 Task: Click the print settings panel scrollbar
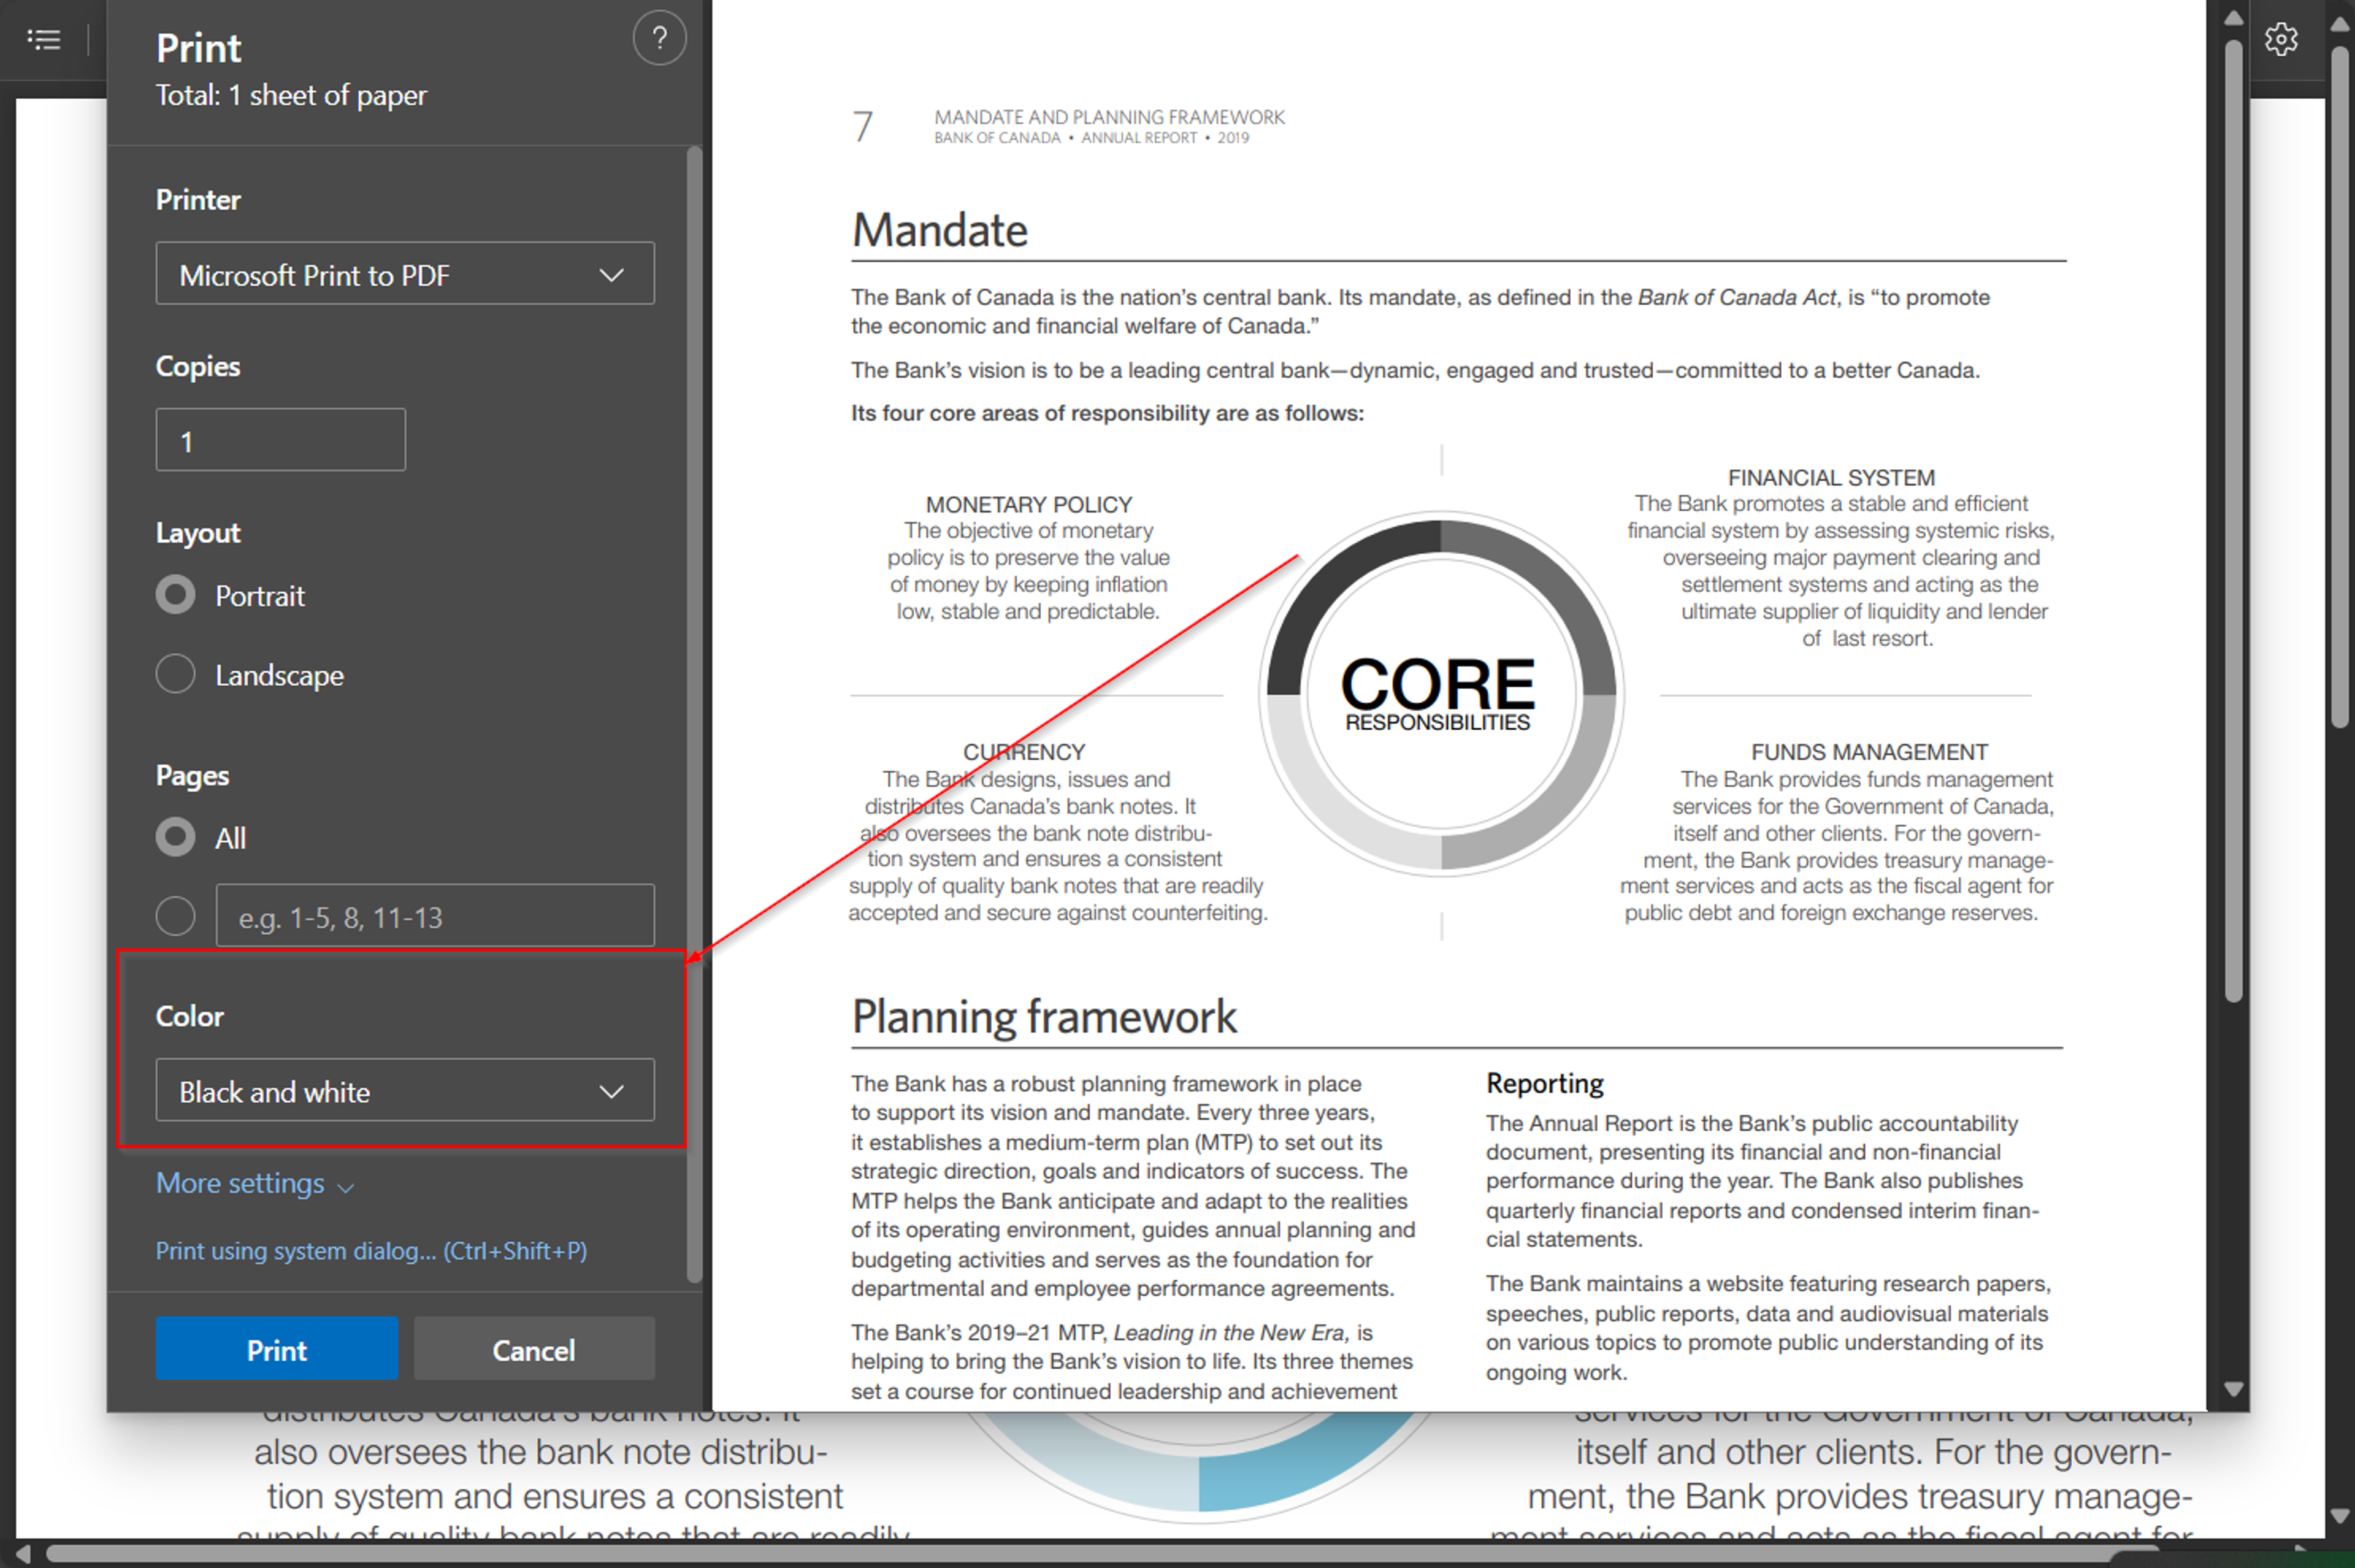coord(694,714)
